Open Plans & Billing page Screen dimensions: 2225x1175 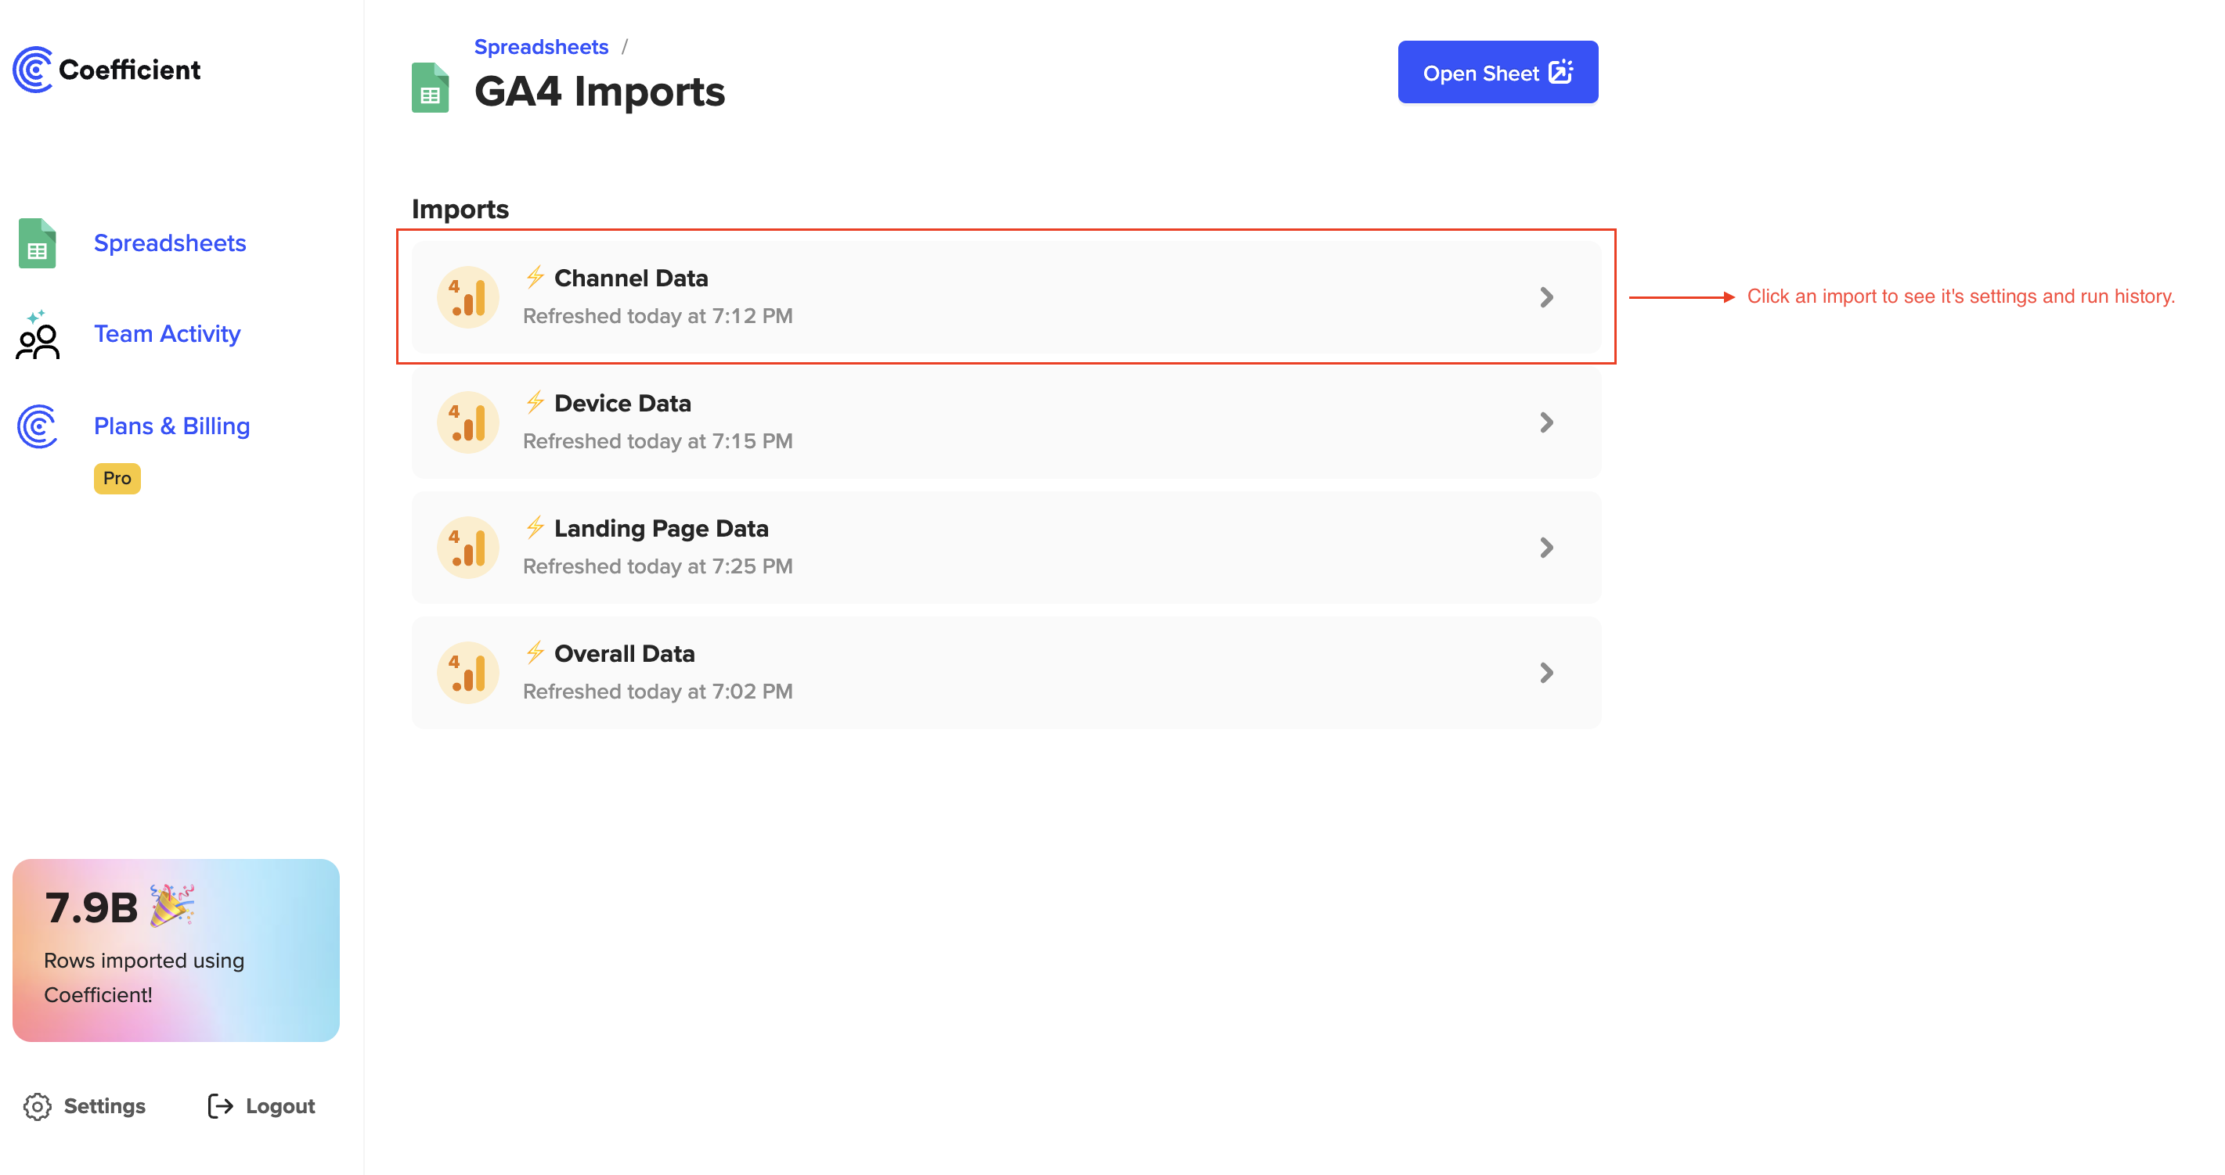coord(172,426)
